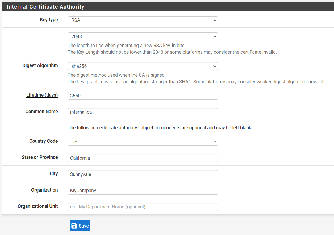Image resolution: width=334 pixels, height=235 pixels.
Task: Select the Lifetime field containing 3650
Action: (143, 96)
